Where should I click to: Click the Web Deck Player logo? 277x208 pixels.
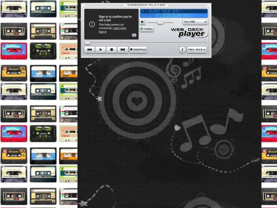pos(189,33)
